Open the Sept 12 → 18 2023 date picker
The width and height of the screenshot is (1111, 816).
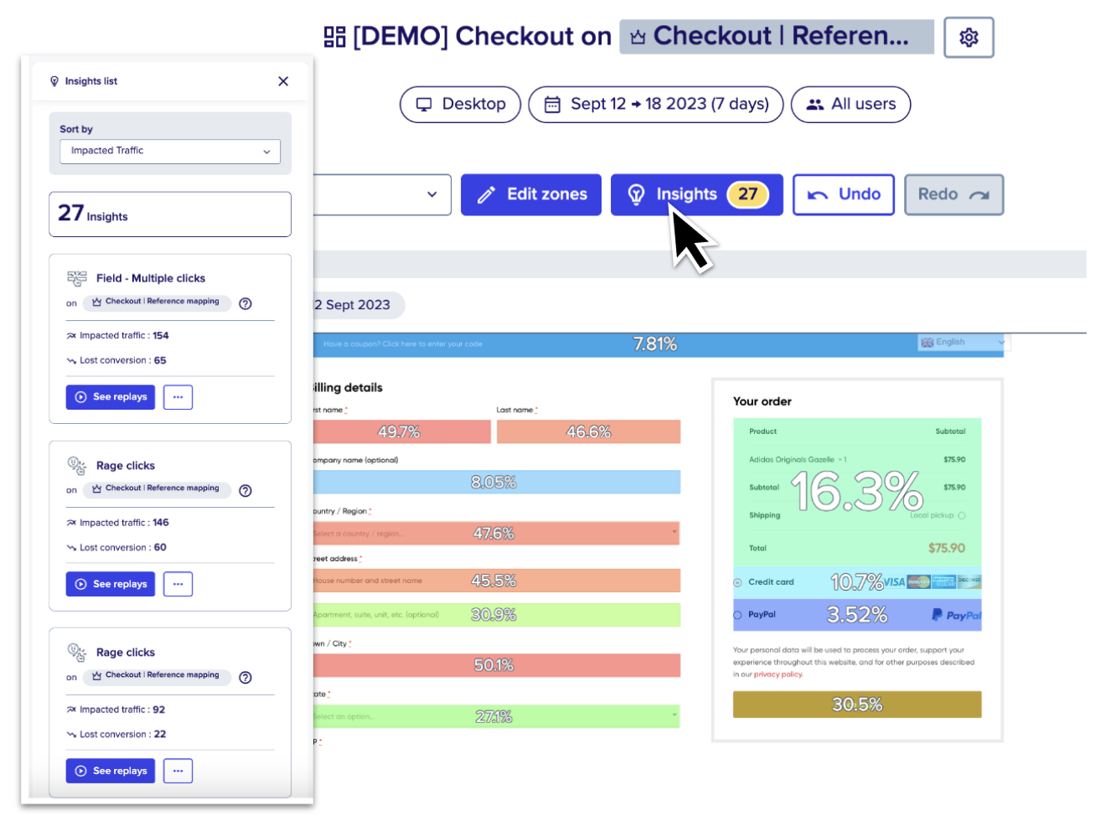(656, 105)
